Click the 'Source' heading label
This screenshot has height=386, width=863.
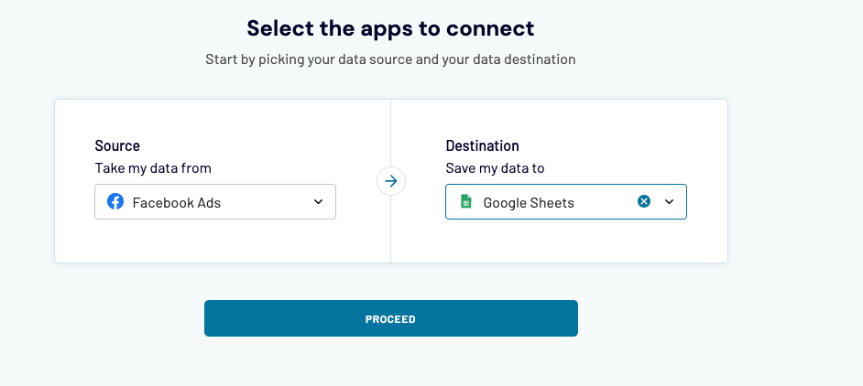pyautogui.click(x=117, y=145)
